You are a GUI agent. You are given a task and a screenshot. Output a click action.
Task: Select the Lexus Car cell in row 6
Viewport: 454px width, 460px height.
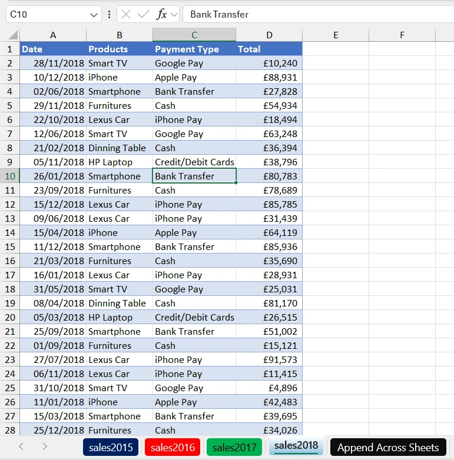click(x=120, y=119)
